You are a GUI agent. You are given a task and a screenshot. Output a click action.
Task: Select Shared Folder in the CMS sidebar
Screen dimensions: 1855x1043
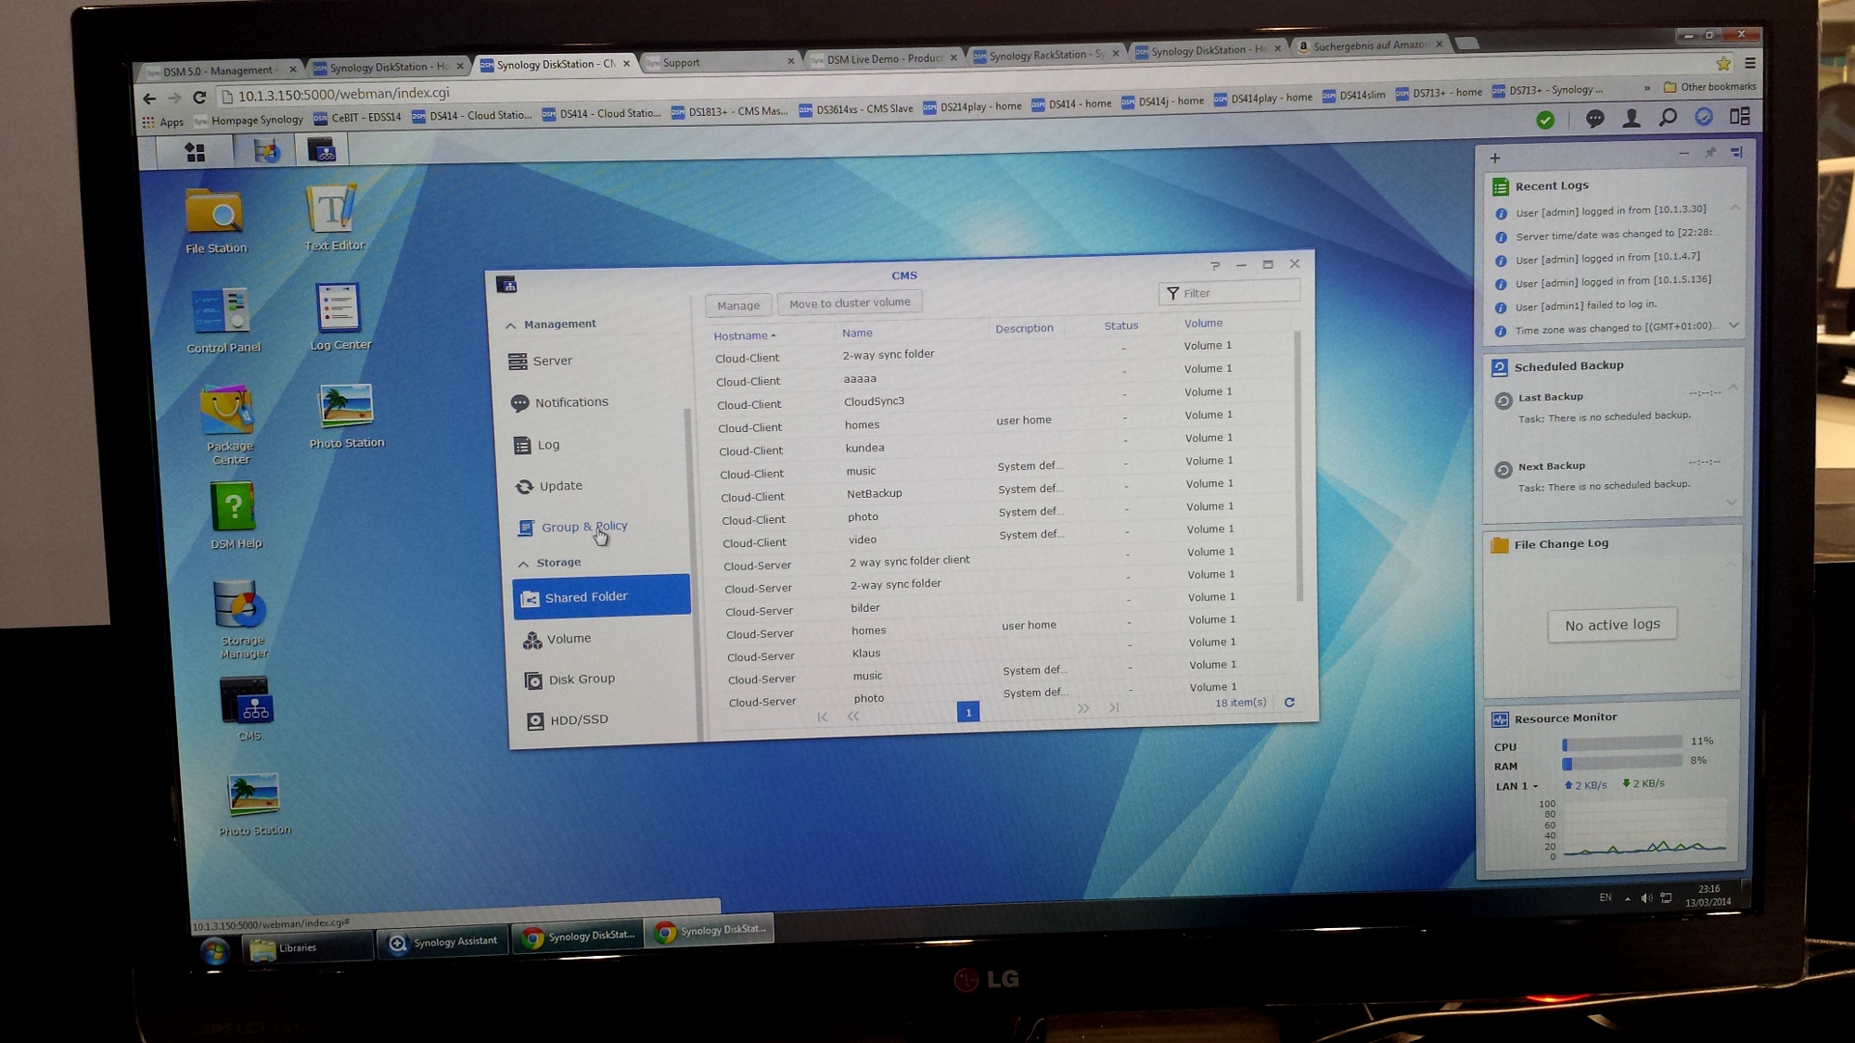[x=601, y=596]
